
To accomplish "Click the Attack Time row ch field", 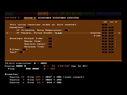I will (x=105, y=39).
